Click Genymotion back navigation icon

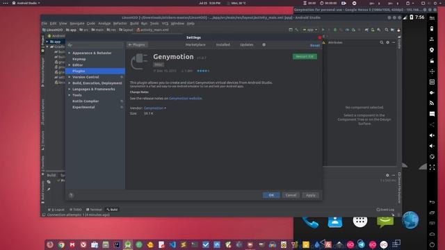coord(432,202)
